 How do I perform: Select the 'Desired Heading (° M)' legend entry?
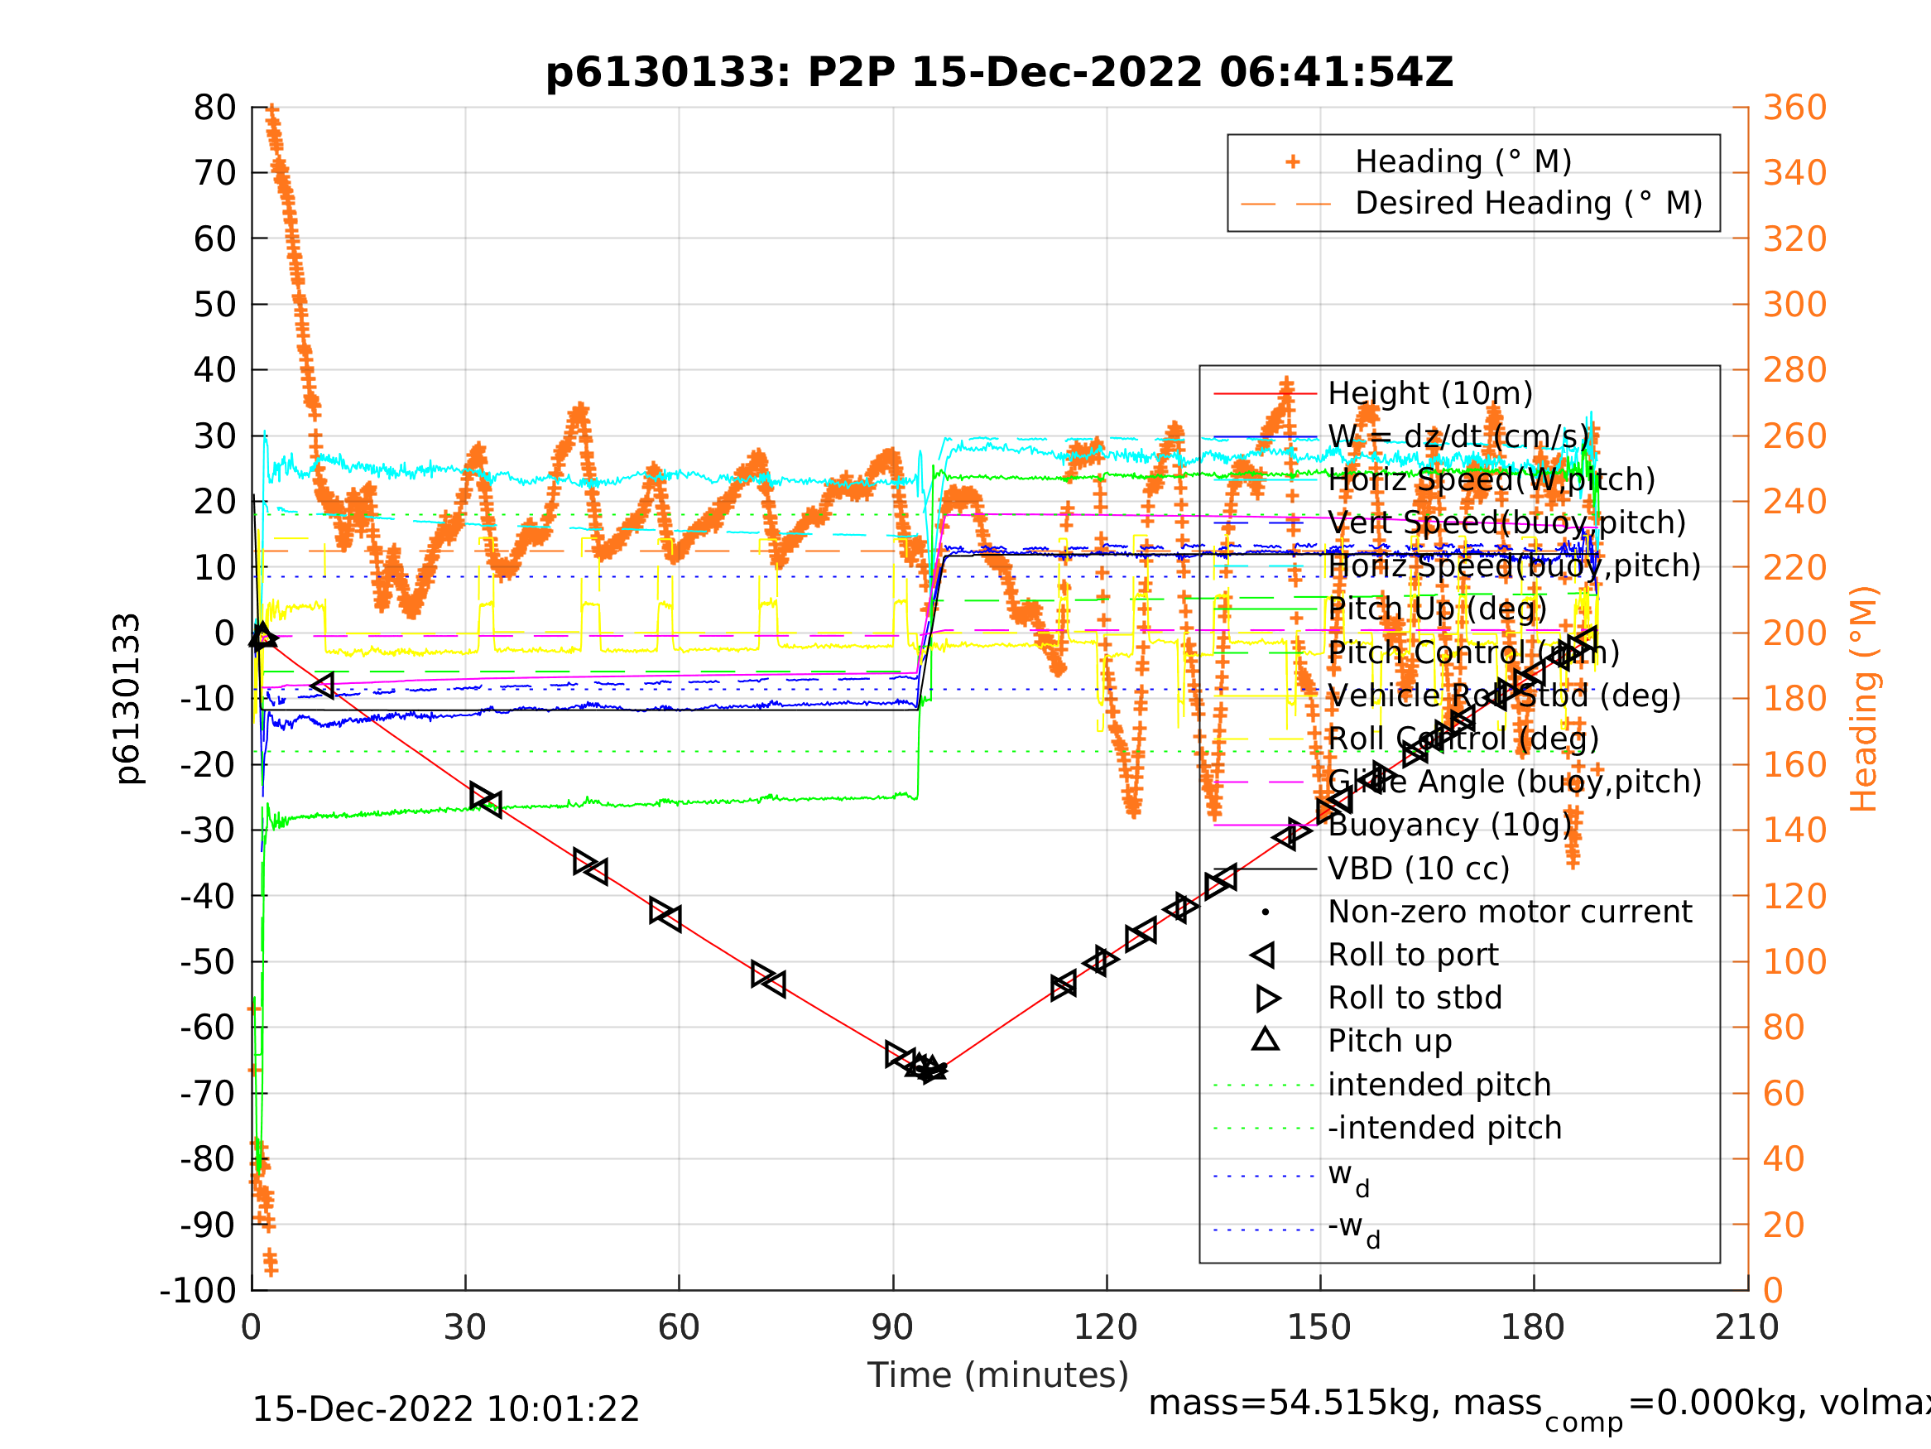(x=1529, y=204)
